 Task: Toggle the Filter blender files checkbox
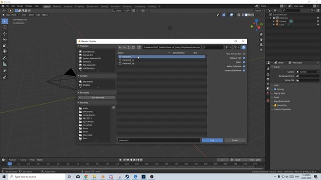pos(244,54)
